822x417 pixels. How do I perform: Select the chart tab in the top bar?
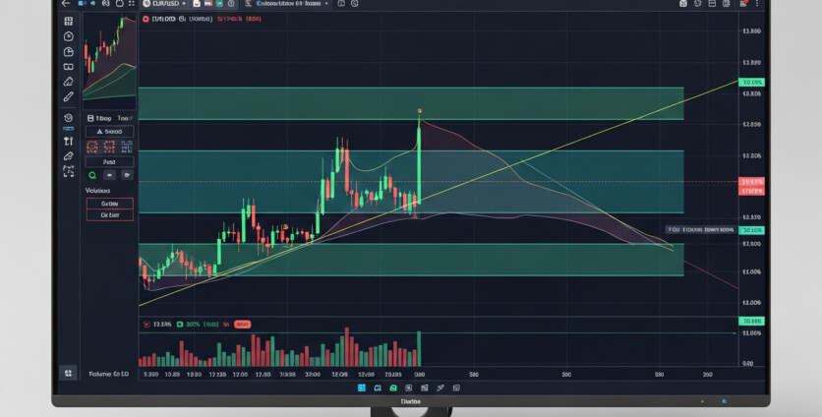[286, 3]
